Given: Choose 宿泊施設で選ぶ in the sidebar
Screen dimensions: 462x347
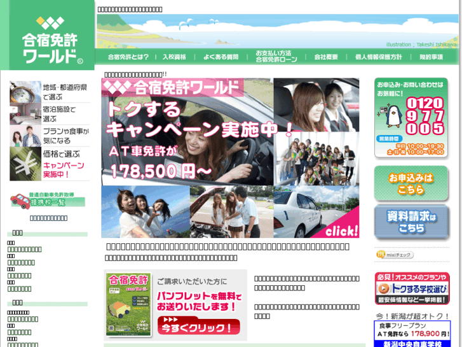Looking at the screenshot, I should pos(50,114).
